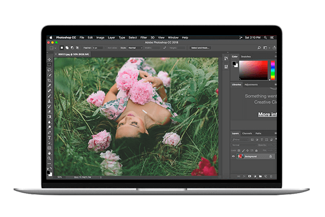Select the Brush tool
The image size is (325, 217).
(49, 96)
